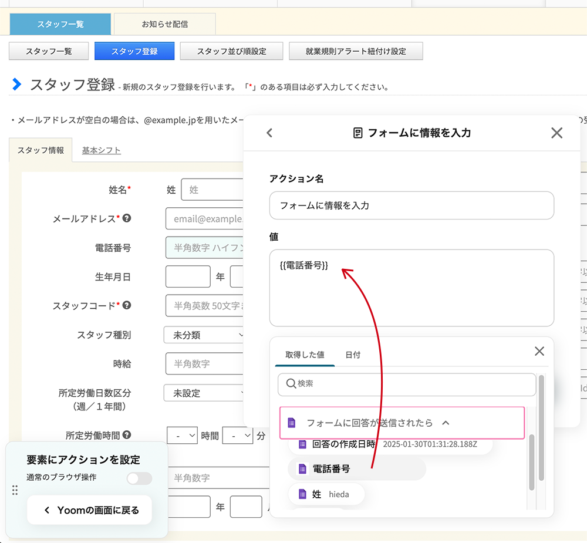Open the スタッフ種別 dropdown

pos(204,335)
